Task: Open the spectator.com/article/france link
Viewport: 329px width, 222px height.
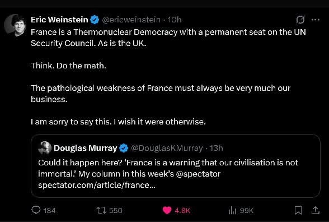Action: click(x=97, y=185)
